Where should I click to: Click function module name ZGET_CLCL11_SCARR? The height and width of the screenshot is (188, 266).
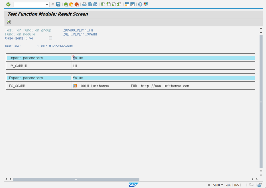(80, 34)
